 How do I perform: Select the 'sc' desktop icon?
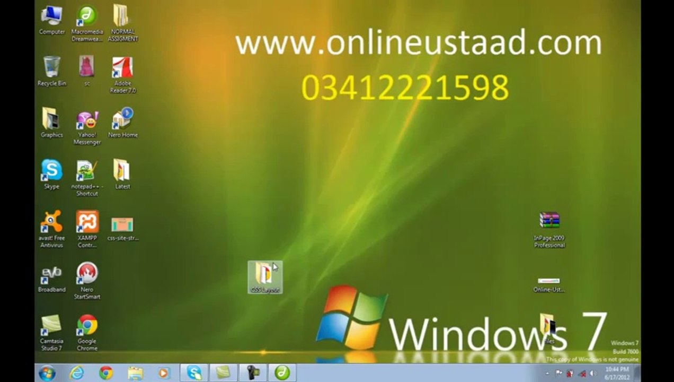87,71
